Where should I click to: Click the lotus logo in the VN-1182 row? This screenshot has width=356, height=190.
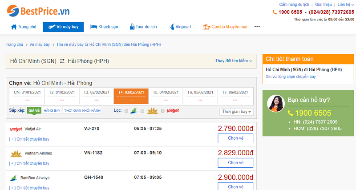point(16,154)
